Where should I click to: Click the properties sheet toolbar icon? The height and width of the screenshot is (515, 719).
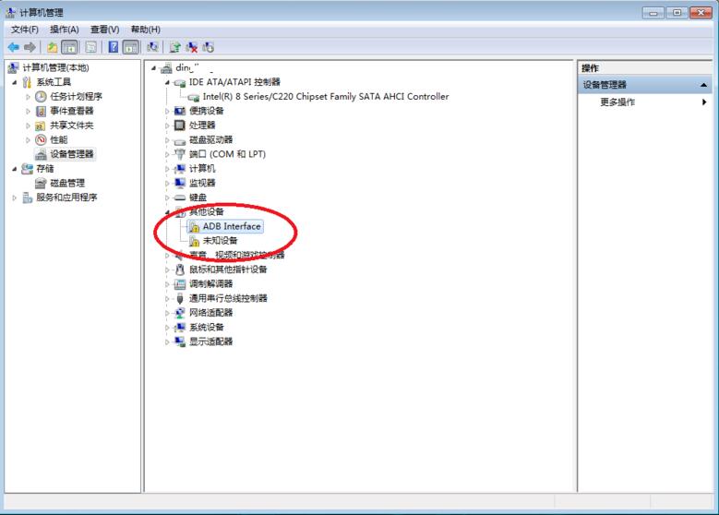tap(91, 47)
